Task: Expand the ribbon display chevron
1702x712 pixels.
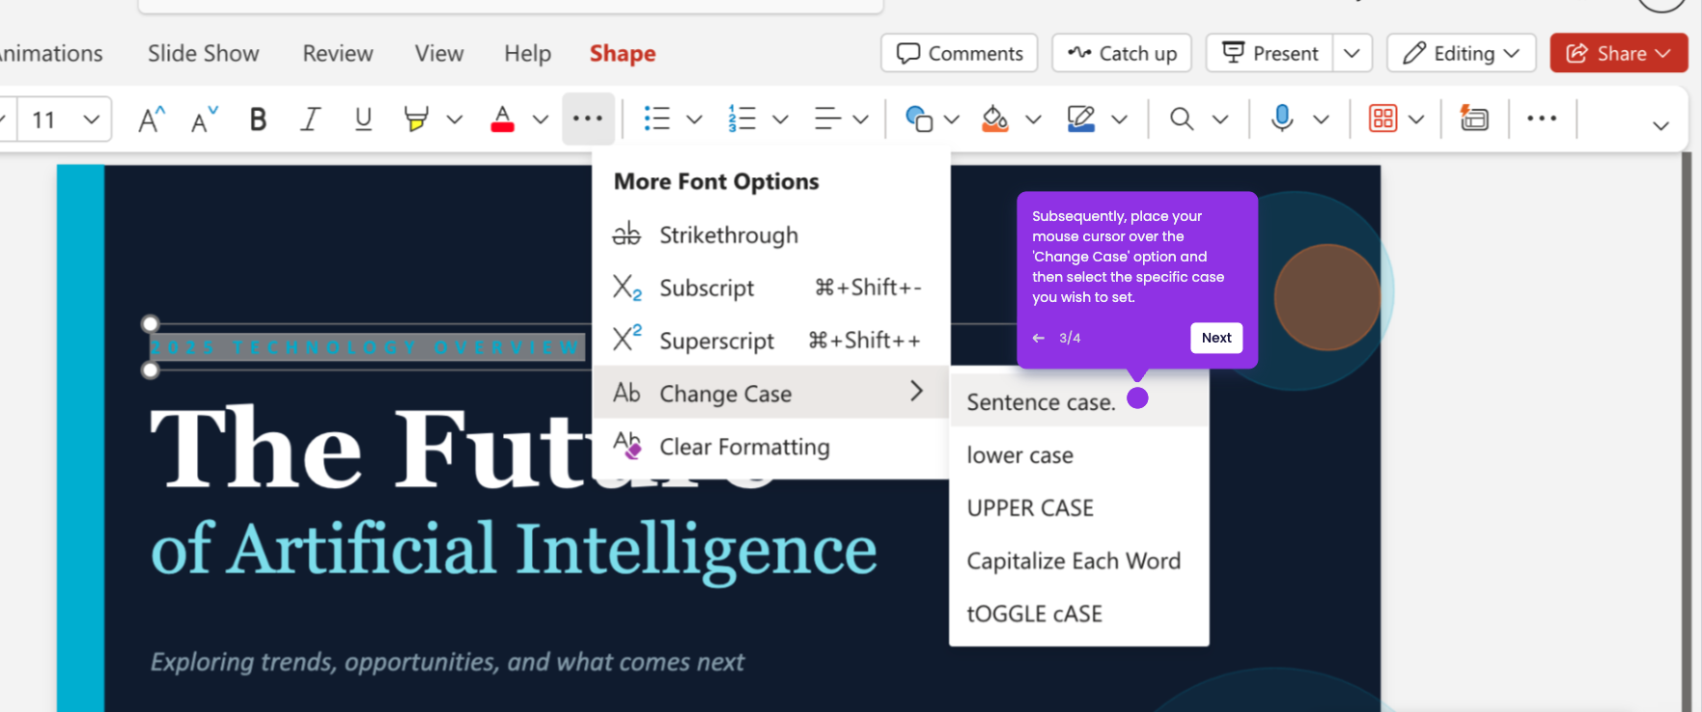Action: click(1660, 125)
